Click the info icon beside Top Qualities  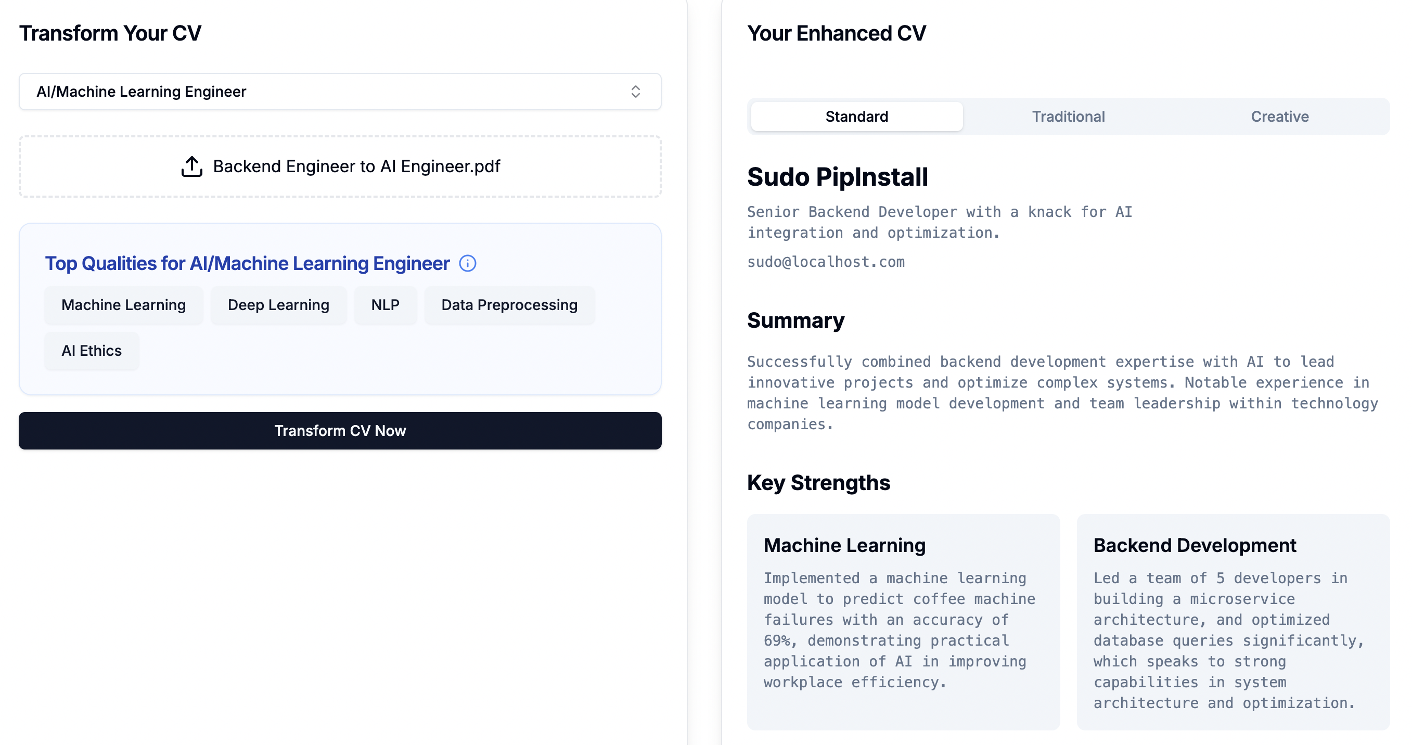pos(468,264)
